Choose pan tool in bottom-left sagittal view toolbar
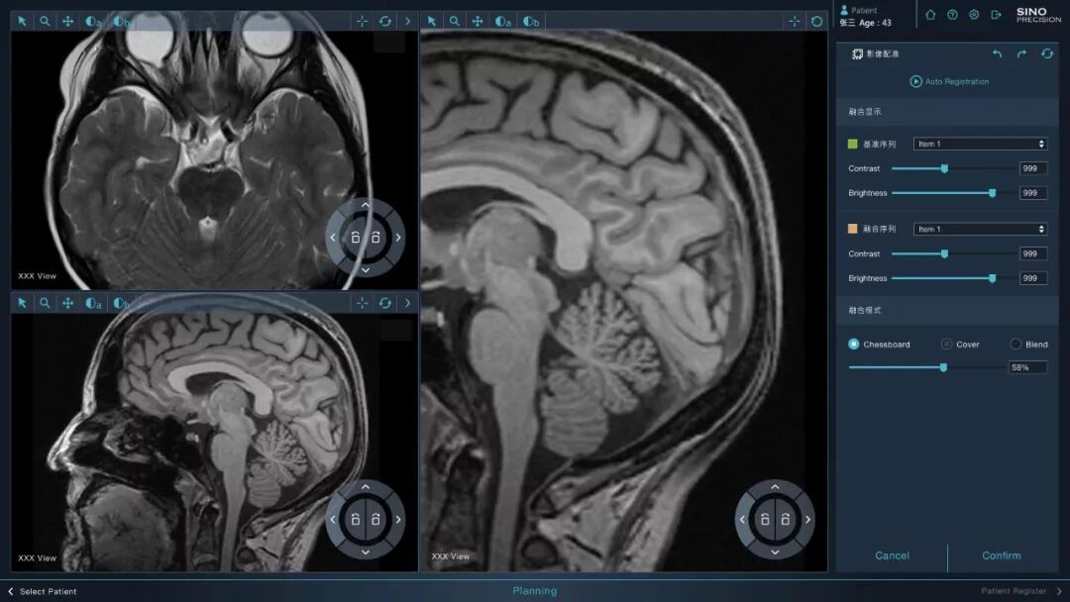 [x=67, y=303]
